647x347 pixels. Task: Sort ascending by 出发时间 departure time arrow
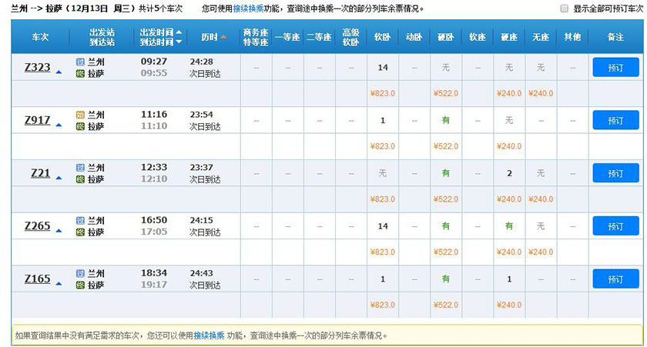[179, 32]
